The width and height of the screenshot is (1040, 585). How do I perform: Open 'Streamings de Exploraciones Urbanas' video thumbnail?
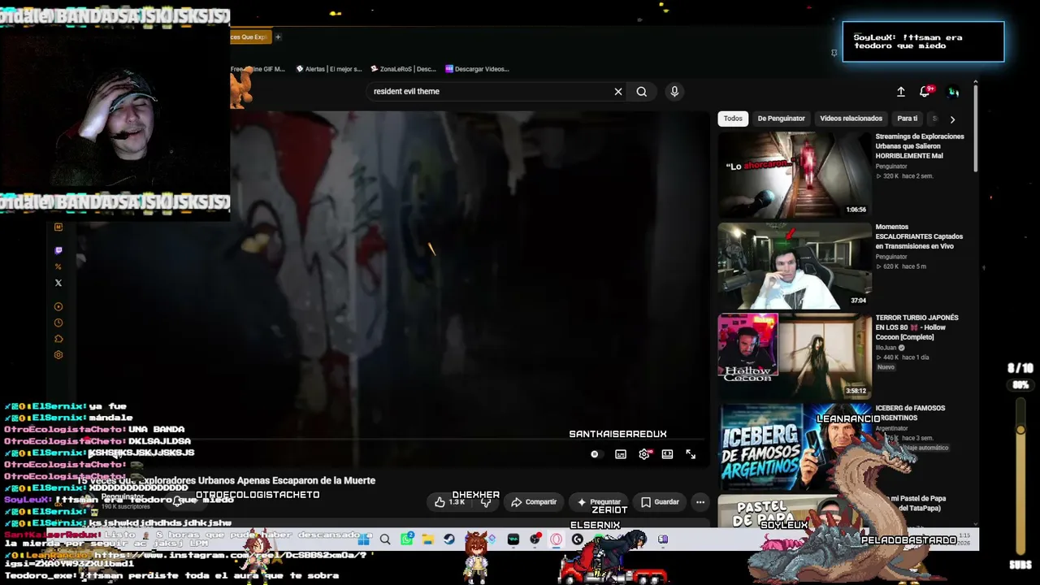[x=795, y=175]
